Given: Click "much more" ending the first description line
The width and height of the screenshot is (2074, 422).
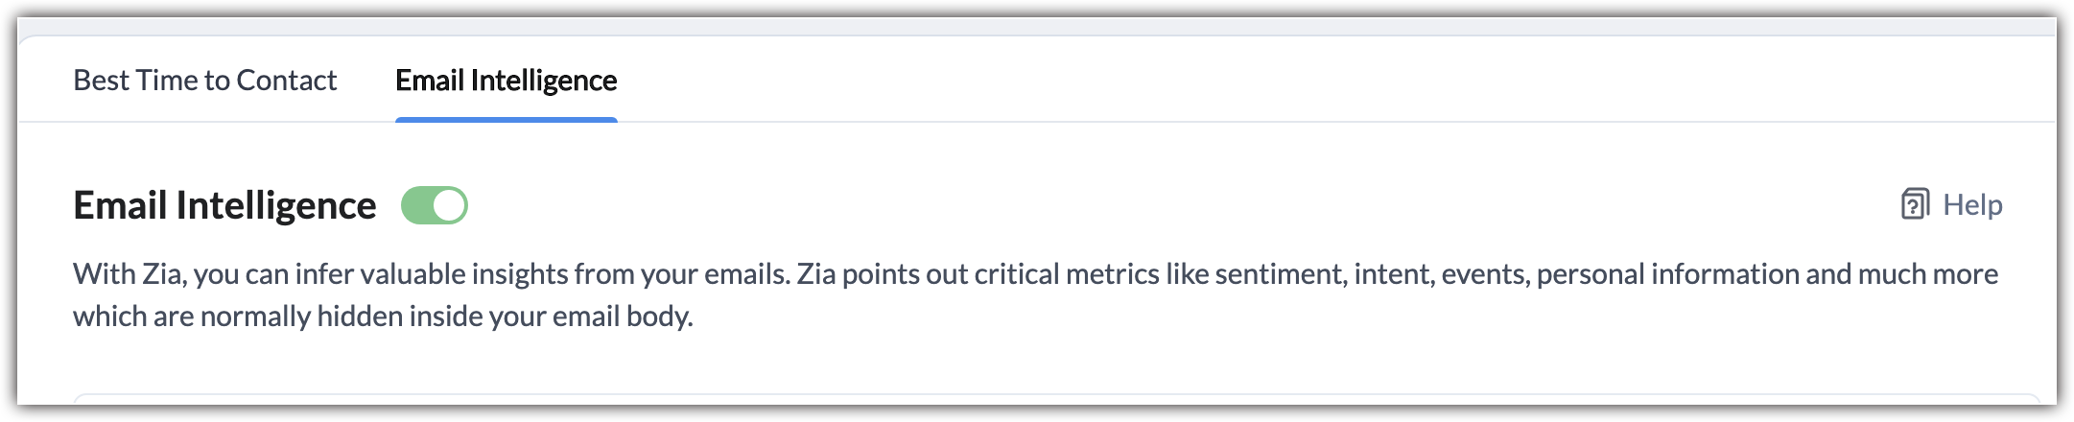Looking at the screenshot, I should [1927, 274].
